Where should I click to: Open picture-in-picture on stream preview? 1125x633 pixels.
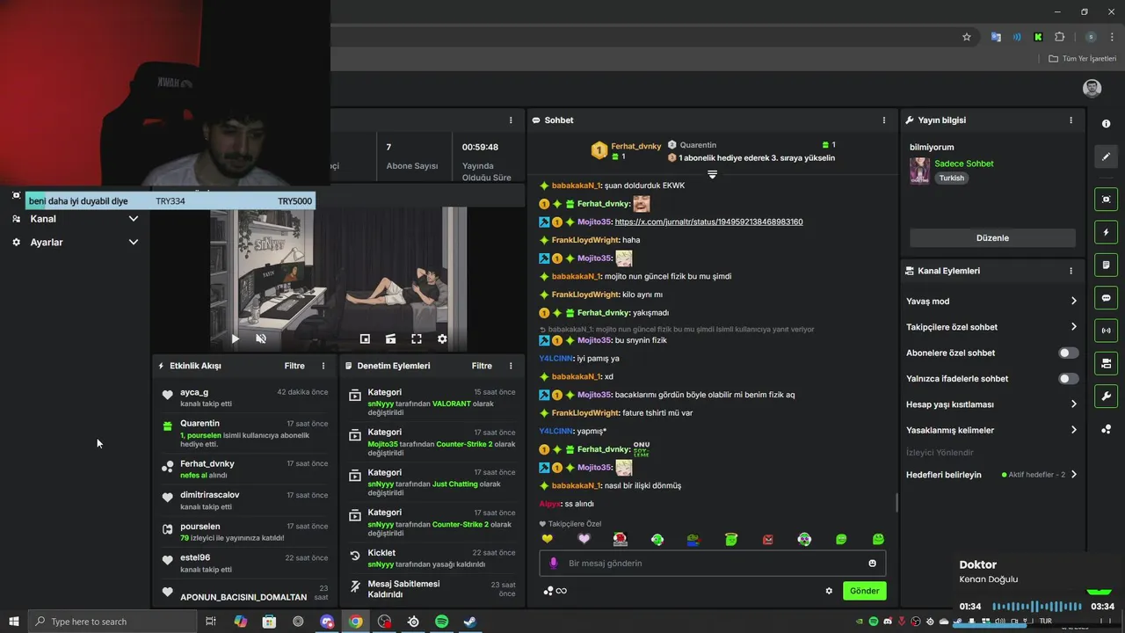coord(365,338)
